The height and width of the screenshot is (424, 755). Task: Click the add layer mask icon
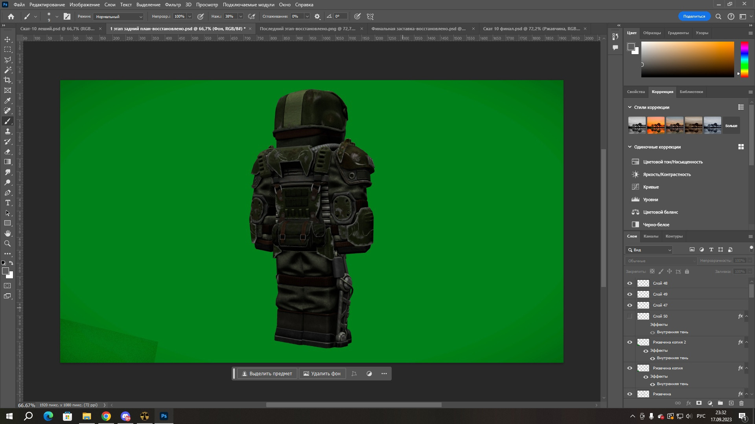tap(699, 403)
